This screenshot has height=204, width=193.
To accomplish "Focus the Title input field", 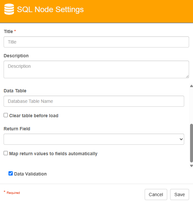I will 96,42.
